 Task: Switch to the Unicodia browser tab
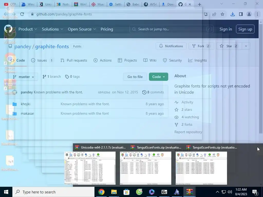[x=46, y=4]
